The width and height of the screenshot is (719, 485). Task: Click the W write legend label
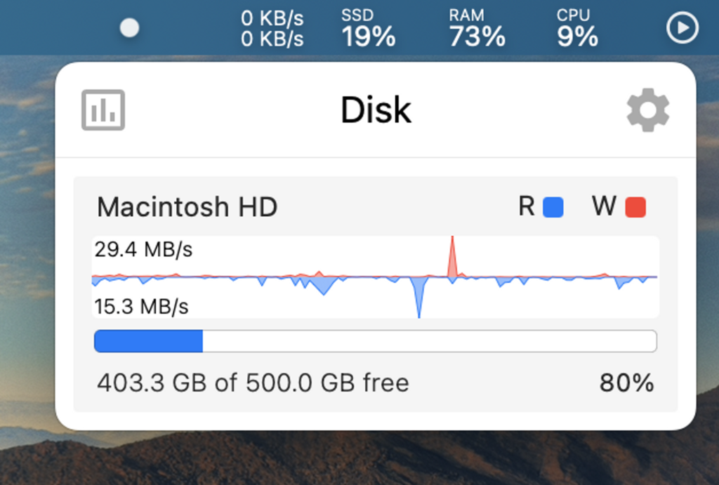[x=604, y=207]
